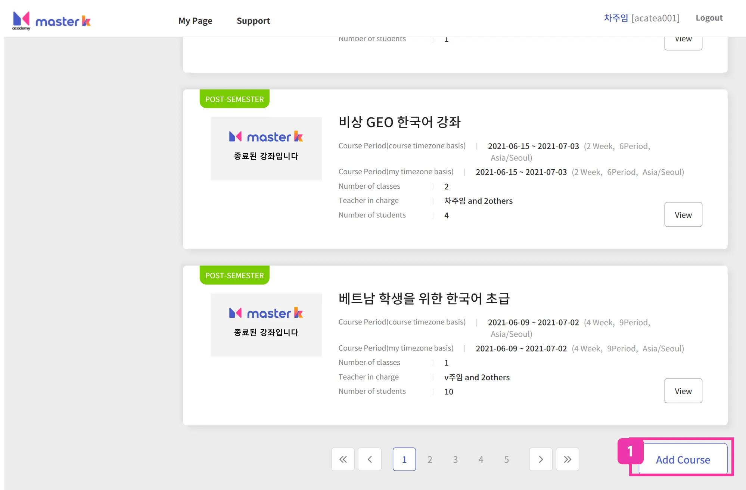The image size is (746, 490).
Task: Click next page arrow icon
Action: [541, 459]
